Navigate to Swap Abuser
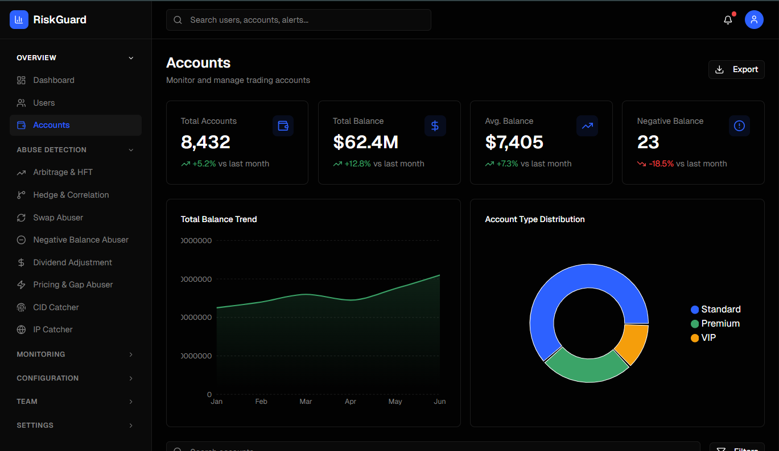779x451 pixels. (x=76, y=218)
